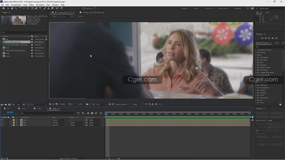Viewport: 285px width, 160px height.
Task: Select the Type (T) tool
Action: [40, 8]
